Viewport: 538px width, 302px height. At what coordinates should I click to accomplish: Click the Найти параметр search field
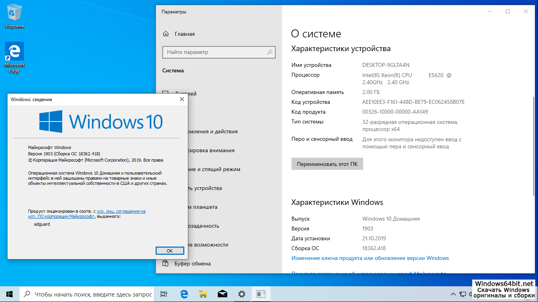215,52
